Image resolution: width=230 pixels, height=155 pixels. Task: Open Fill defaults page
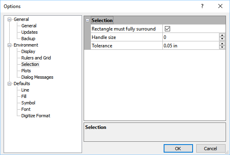[24, 96]
